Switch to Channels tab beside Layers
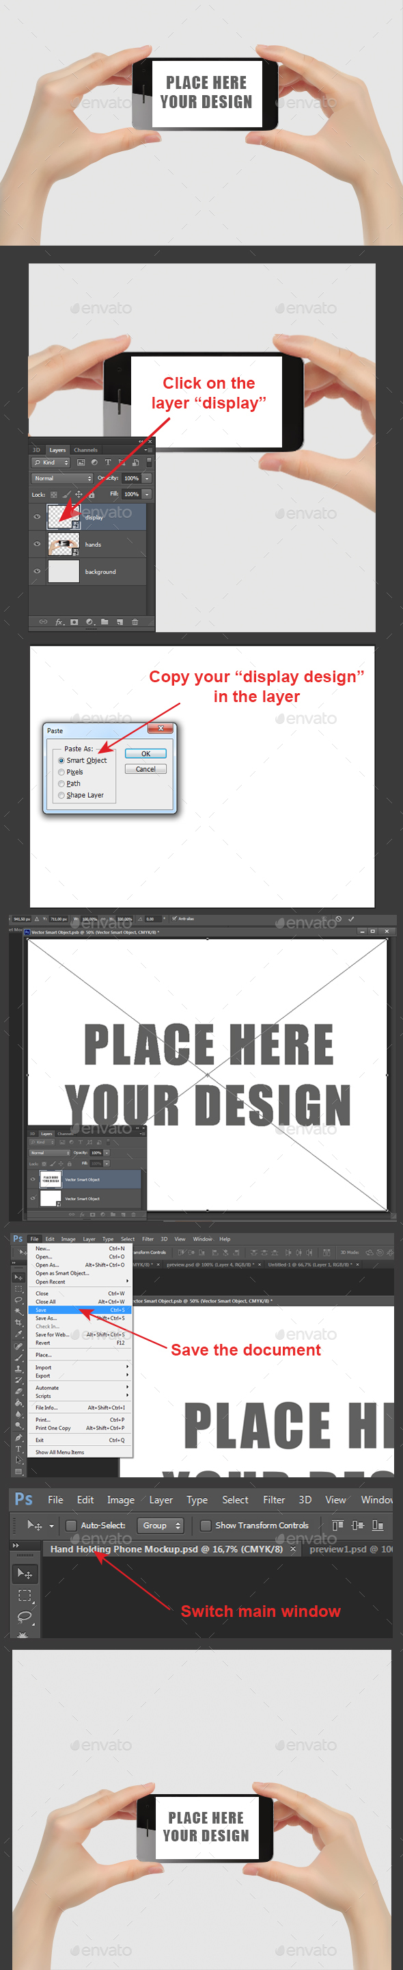 [85, 450]
